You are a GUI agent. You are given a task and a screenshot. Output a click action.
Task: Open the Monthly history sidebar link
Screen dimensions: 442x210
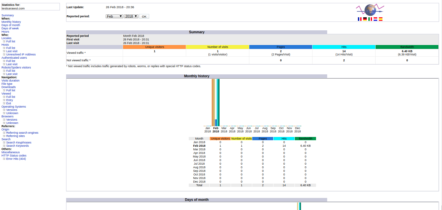point(11,22)
